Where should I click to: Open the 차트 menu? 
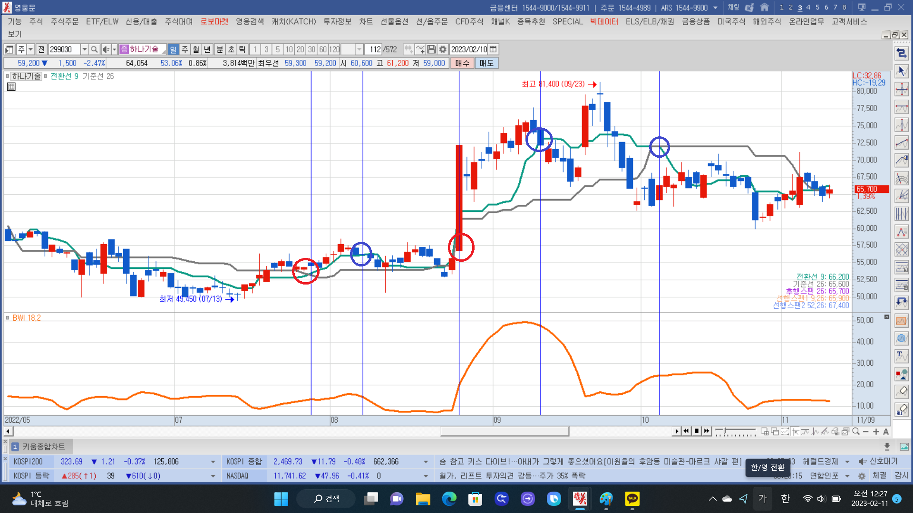(x=366, y=22)
